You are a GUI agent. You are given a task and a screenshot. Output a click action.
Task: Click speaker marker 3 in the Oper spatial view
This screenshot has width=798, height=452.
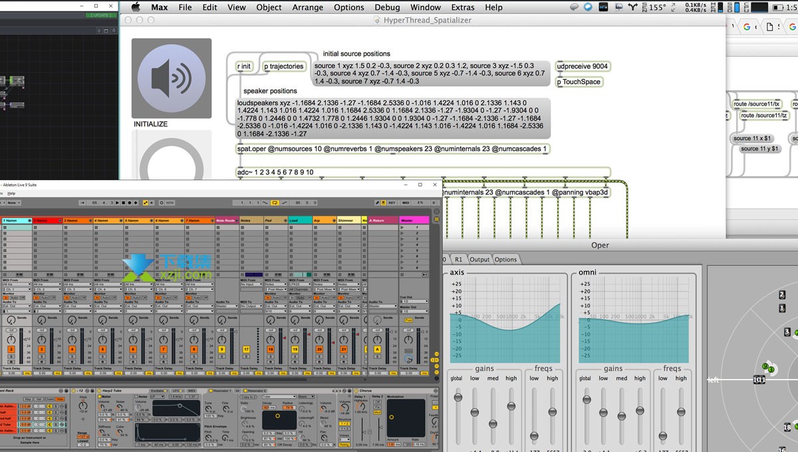(787, 332)
